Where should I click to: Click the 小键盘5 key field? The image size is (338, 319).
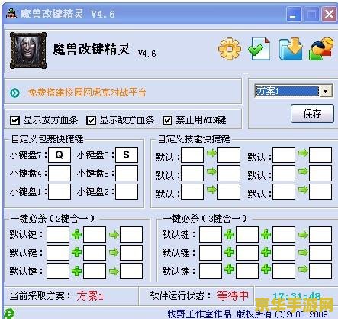click(127, 174)
